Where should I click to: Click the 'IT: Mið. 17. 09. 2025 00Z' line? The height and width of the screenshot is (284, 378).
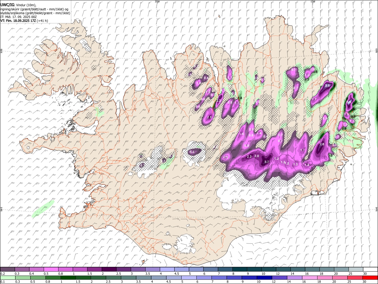[18, 17]
